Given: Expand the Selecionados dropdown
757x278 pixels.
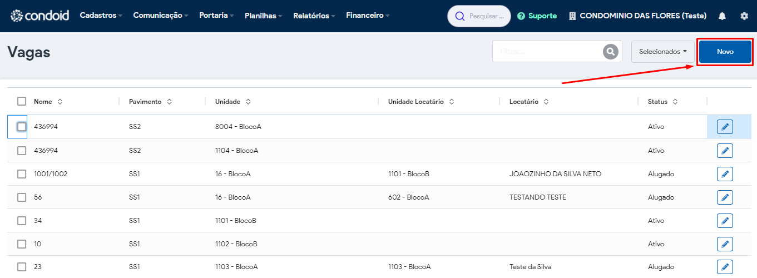Looking at the screenshot, I should [663, 52].
